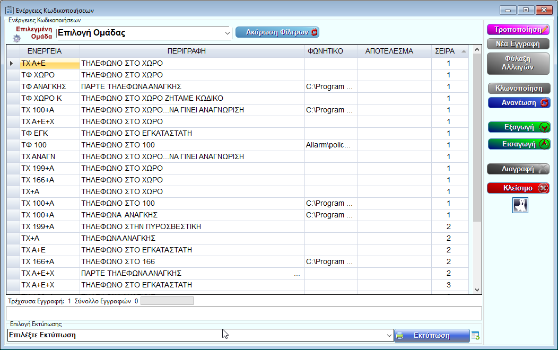Sort by the ΣΕΙΡΑ column header
This screenshot has width=558, height=350.
pos(444,51)
